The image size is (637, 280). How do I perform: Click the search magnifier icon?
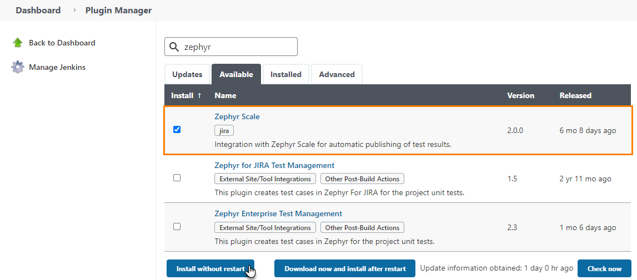[x=174, y=47]
